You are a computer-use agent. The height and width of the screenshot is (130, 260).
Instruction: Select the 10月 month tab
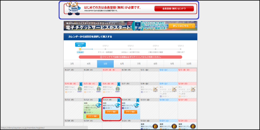[189, 64]
